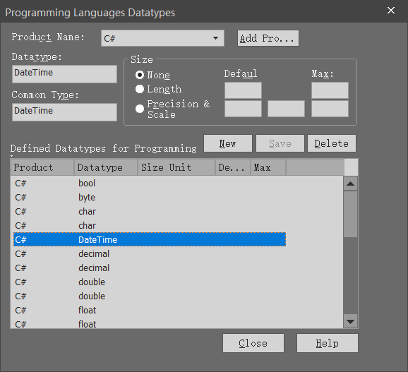Click the Default precision input box
Viewport: 408px width, 372px height.
pyautogui.click(x=243, y=109)
